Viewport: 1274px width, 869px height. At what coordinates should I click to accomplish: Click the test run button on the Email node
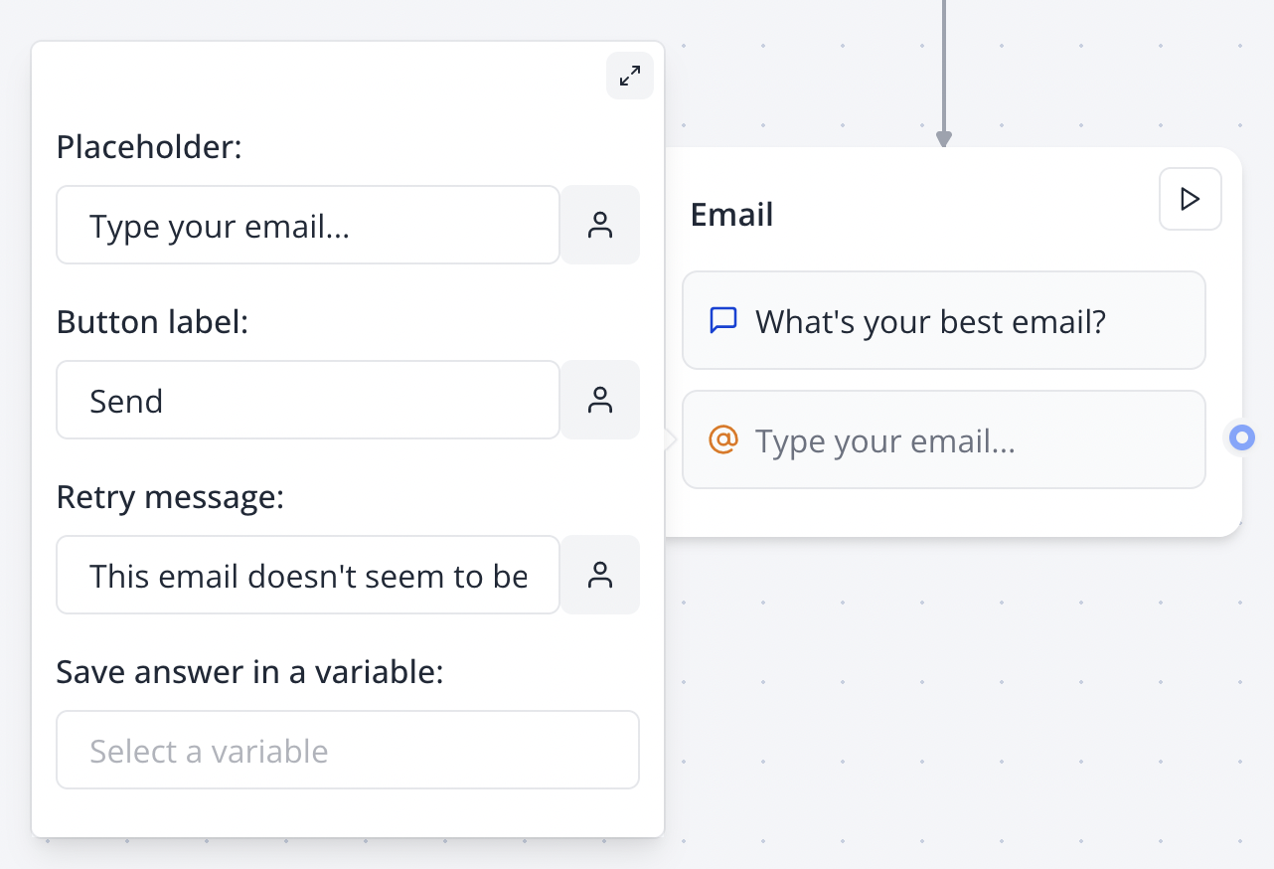(x=1190, y=199)
